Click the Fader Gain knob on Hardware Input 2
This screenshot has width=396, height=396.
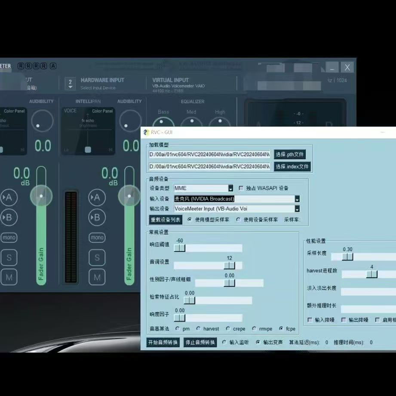(x=129, y=196)
